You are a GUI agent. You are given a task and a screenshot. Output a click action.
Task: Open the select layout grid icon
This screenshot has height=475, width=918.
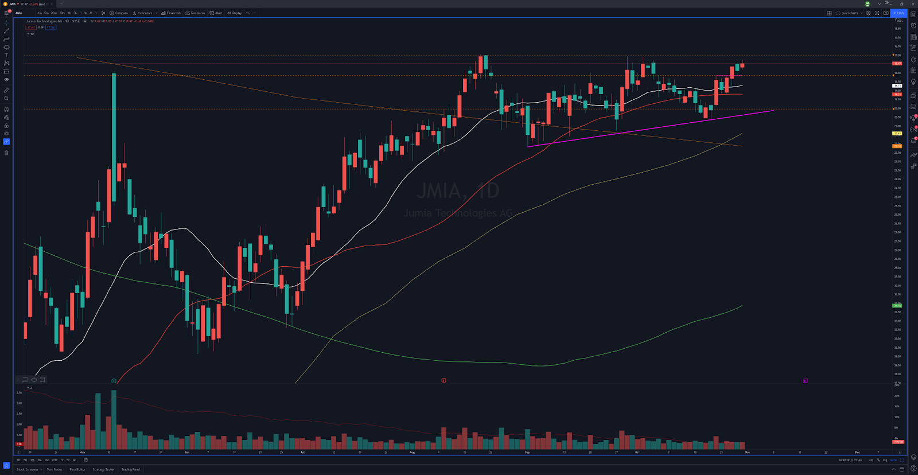(829, 13)
